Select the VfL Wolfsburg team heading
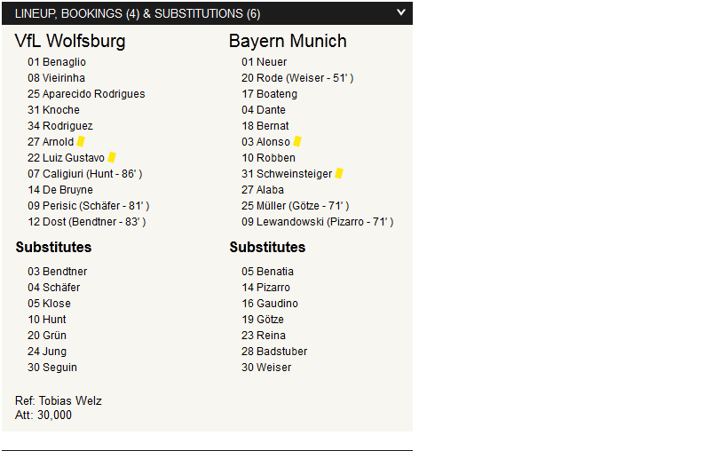Viewport: 727px width, 451px height. pyautogui.click(x=70, y=41)
